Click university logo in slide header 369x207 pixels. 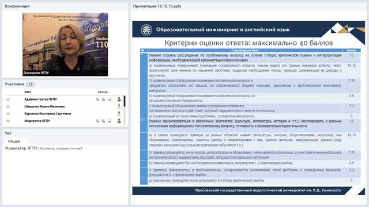tap(146, 30)
